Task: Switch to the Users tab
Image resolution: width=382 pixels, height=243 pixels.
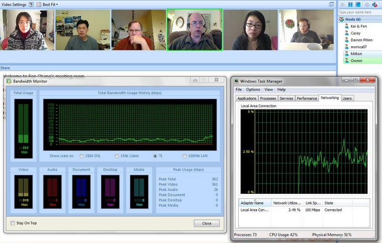Action: [x=347, y=98]
